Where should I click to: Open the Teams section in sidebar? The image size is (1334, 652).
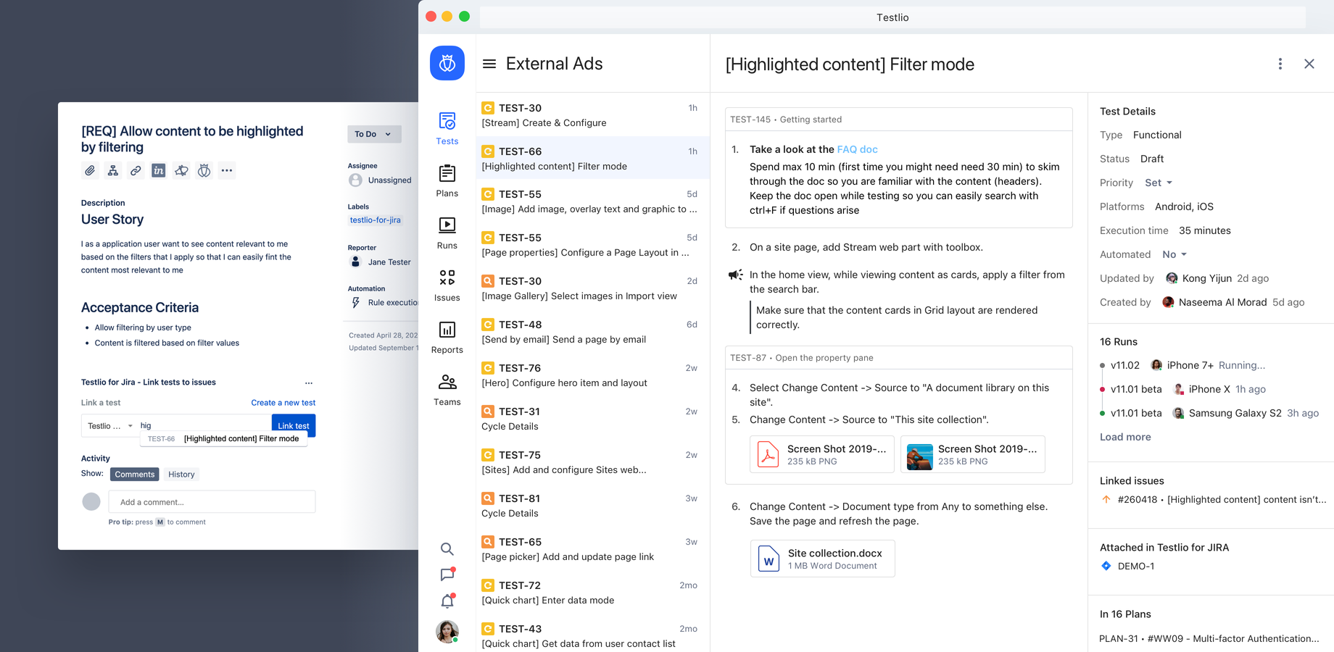click(447, 390)
